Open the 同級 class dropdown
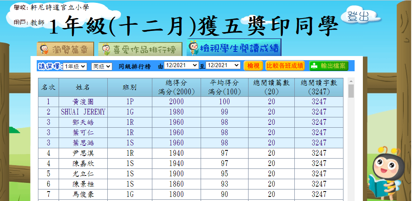 pyautogui.click(x=102, y=67)
